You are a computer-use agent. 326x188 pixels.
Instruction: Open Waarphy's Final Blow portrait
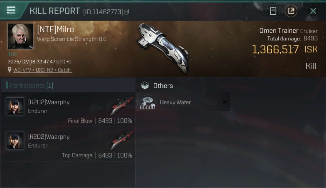pyautogui.click(x=15, y=106)
